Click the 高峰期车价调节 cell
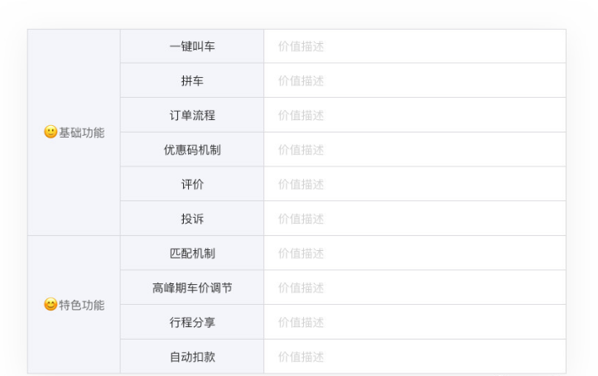Image resolution: width=598 pixels, height=376 pixels. pos(192,288)
